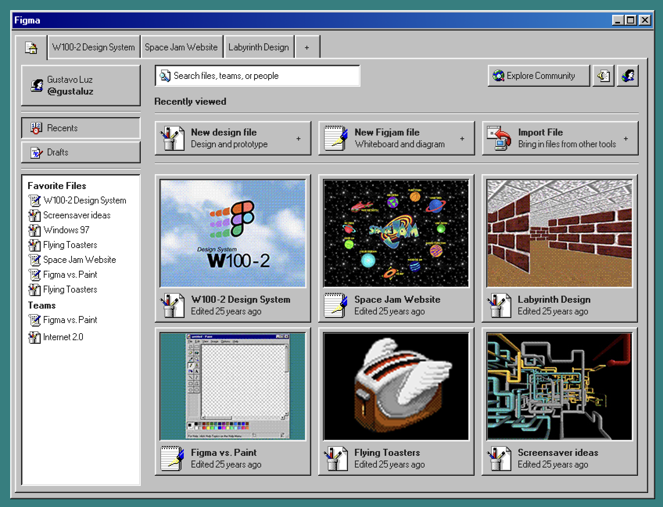Select Screensaver ideas card title
The width and height of the screenshot is (663, 507).
click(x=558, y=453)
